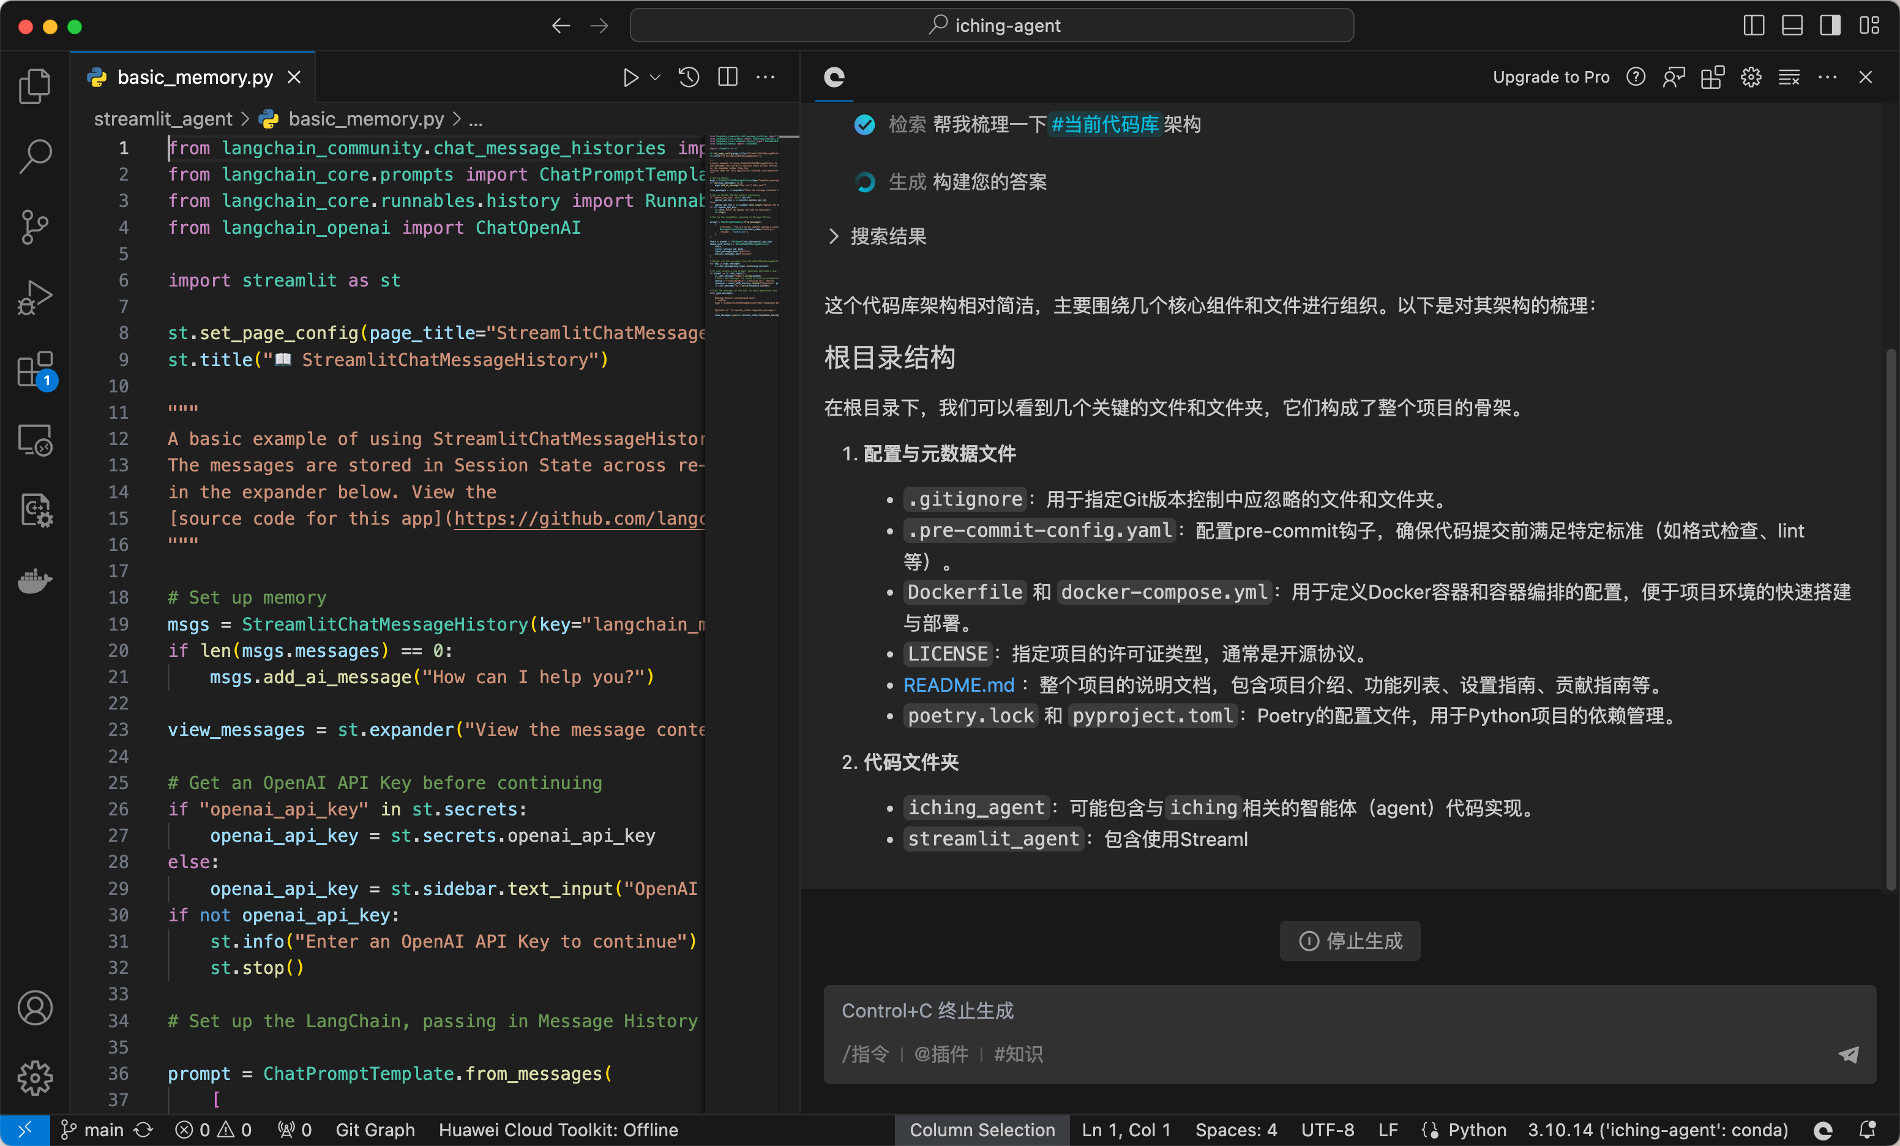Viewport: 1900px width, 1146px height.
Task: Go forward with the navigation arrow
Action: click(x=599, y=26)
